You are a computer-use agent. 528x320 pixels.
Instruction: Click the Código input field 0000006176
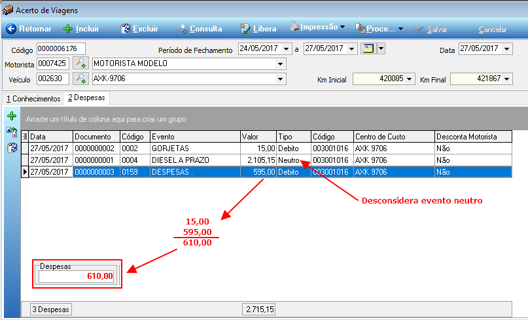pos(61,48)
